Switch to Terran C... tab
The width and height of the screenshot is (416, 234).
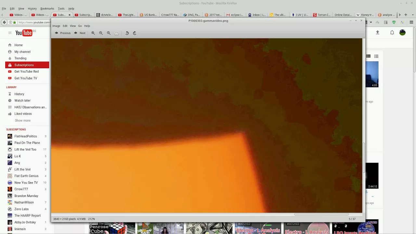pyautogui.click(x=321, y=15)
